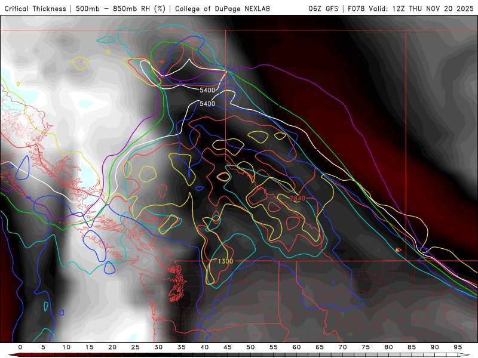Select the "500mb – 850mb RH (%)" header label

pos(121,8)
